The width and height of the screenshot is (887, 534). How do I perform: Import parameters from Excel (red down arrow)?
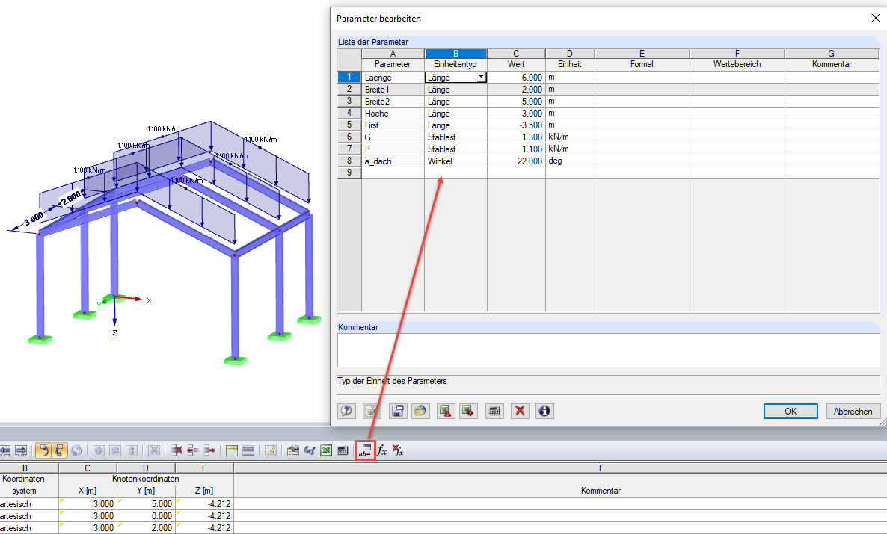click(468, 411)
